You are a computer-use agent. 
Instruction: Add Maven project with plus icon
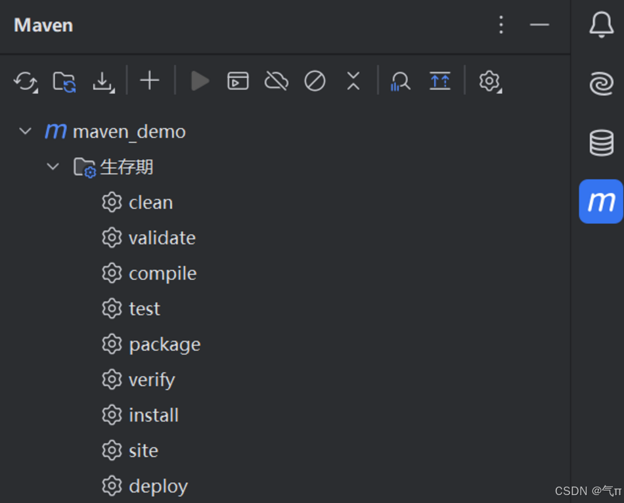pyautogui.click(x=150, y=81)
